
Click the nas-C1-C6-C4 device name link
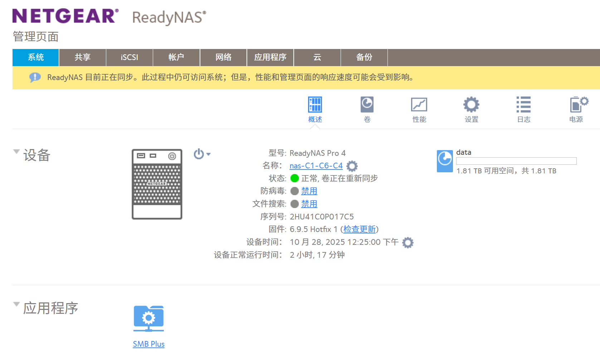click(316, 166)
